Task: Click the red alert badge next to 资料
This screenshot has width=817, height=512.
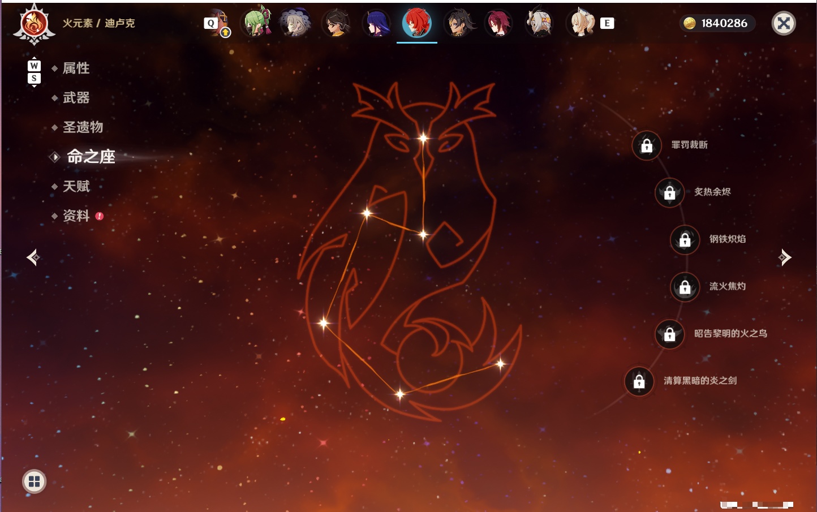Action: [100, 216]
